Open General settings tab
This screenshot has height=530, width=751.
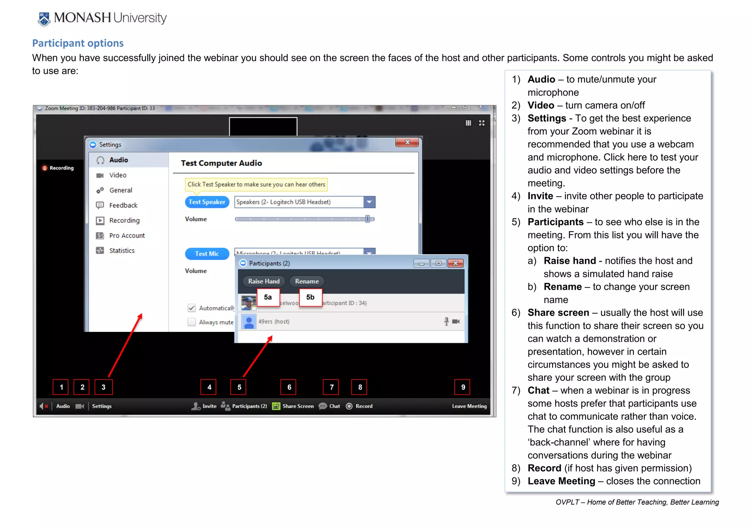click(128, 190)
